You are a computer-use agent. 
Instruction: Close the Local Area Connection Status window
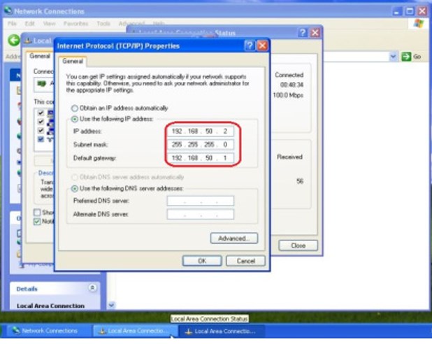point(315,33)
